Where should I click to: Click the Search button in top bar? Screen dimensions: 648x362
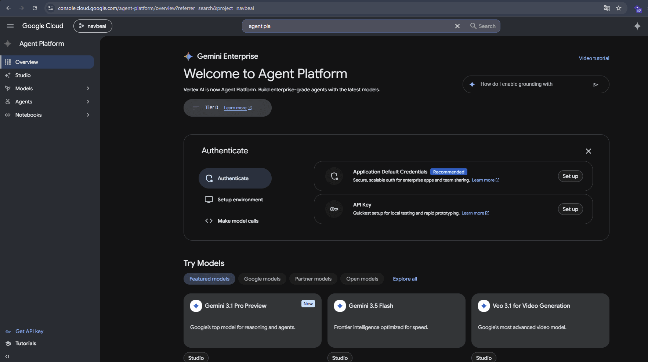tap(483, 26)
